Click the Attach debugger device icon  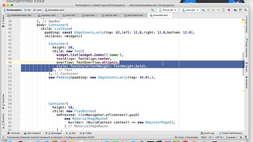click(223, 10)
